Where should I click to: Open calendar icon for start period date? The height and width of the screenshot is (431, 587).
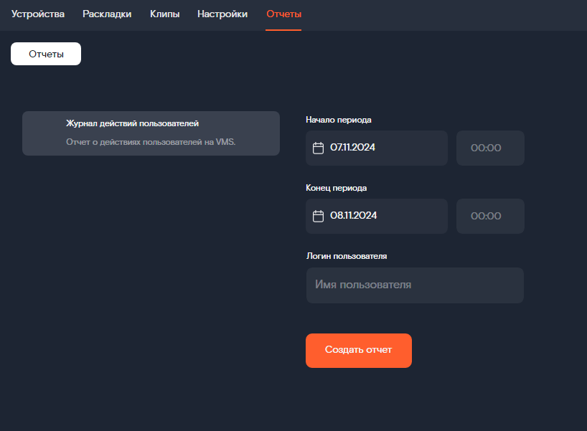tap(319, 148)
